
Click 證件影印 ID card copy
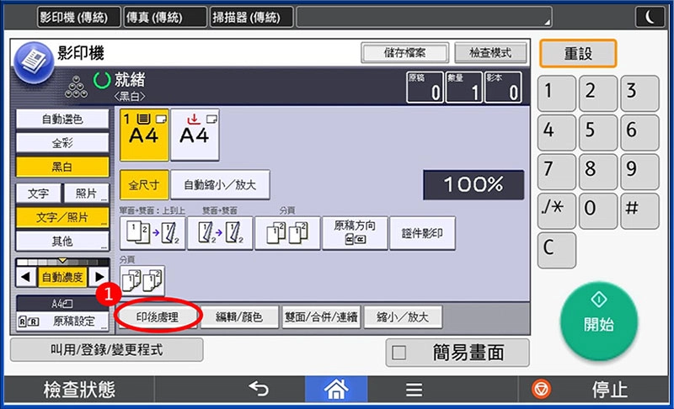[x=422, y=233]
